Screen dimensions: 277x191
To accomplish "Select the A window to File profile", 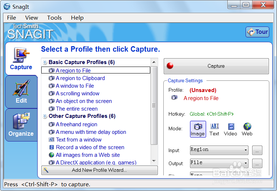I will [x=75, y=86].
